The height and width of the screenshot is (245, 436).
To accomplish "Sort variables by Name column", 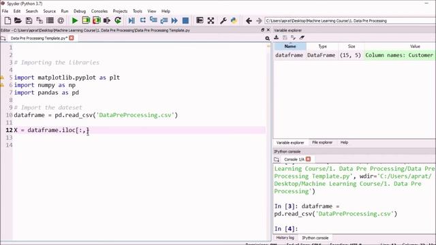I will click(290, 46).
